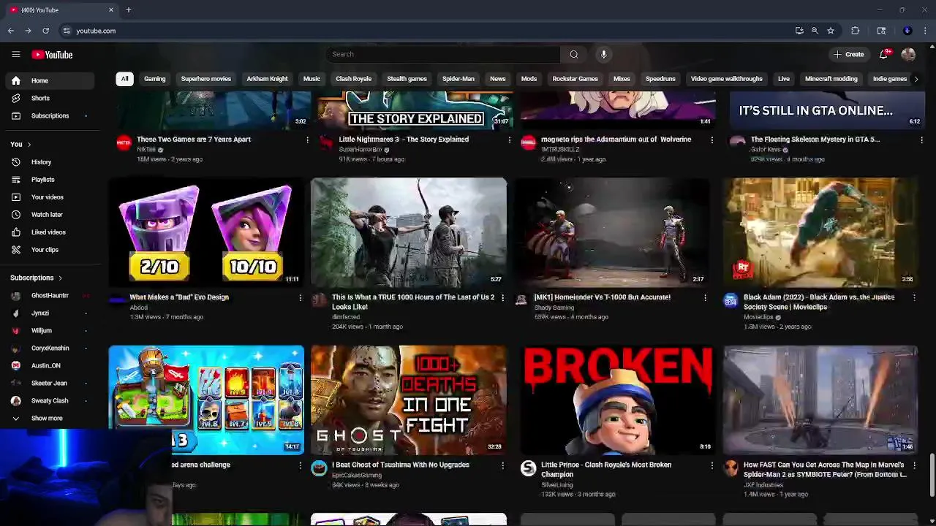Open options for Floating Skeleton Mystery video

coord(921,140)
